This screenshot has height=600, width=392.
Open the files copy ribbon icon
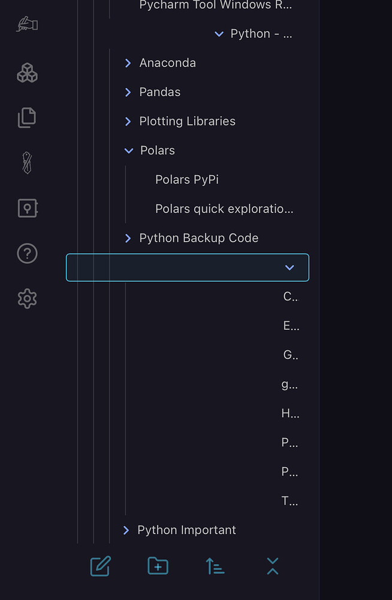point(27,118)
